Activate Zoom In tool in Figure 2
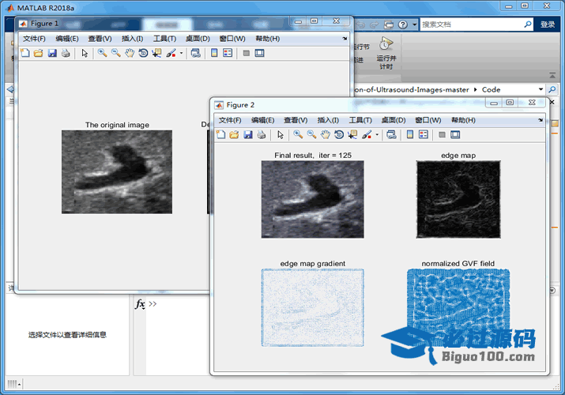Viewport: 565px width, 395px height. coord(298,134)
